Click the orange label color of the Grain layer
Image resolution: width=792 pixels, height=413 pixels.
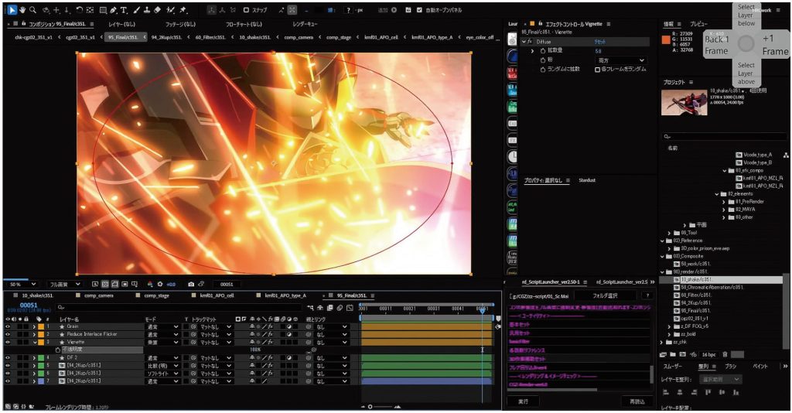pyautogui.click(x=41, y=326)
